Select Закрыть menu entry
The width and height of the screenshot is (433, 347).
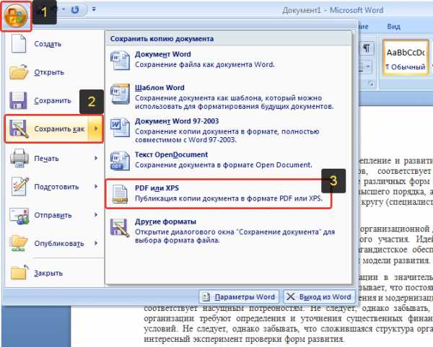54,273
